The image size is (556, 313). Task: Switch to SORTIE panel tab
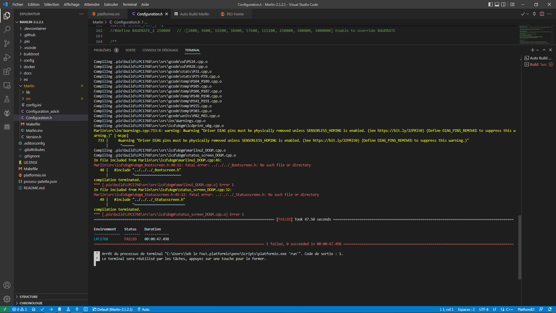[x=130, y=50]
